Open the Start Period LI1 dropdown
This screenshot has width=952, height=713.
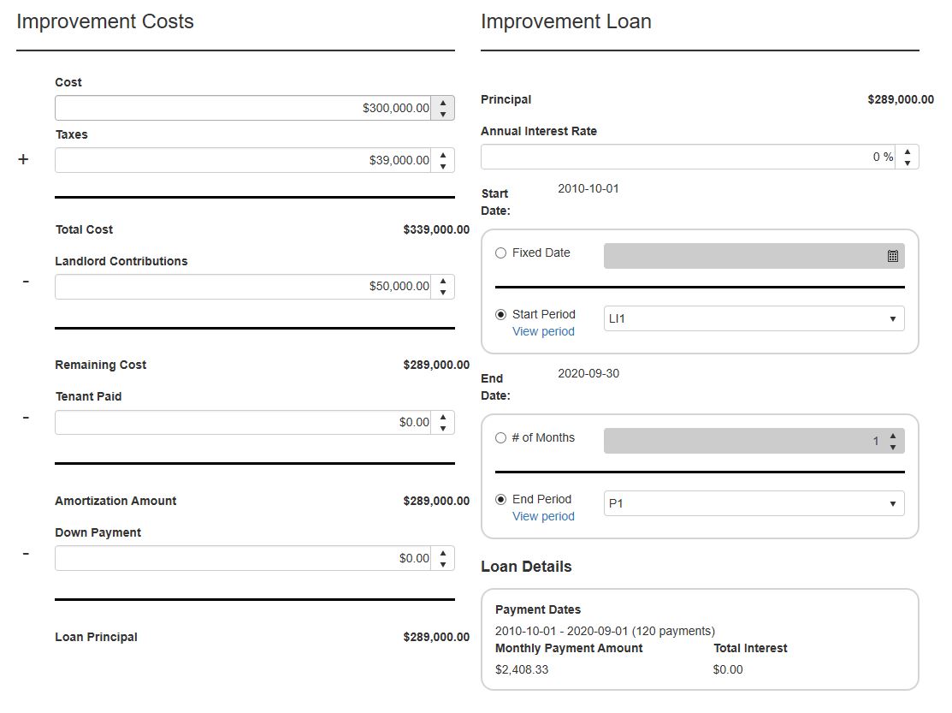[754, 319]
